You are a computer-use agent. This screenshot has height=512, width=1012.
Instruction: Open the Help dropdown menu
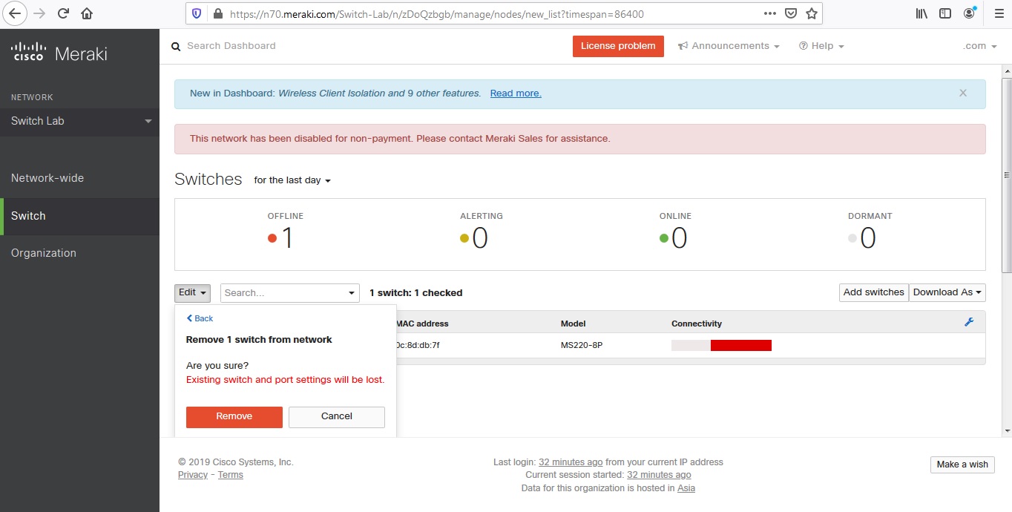pyautogui.click(x=821, y=46)
